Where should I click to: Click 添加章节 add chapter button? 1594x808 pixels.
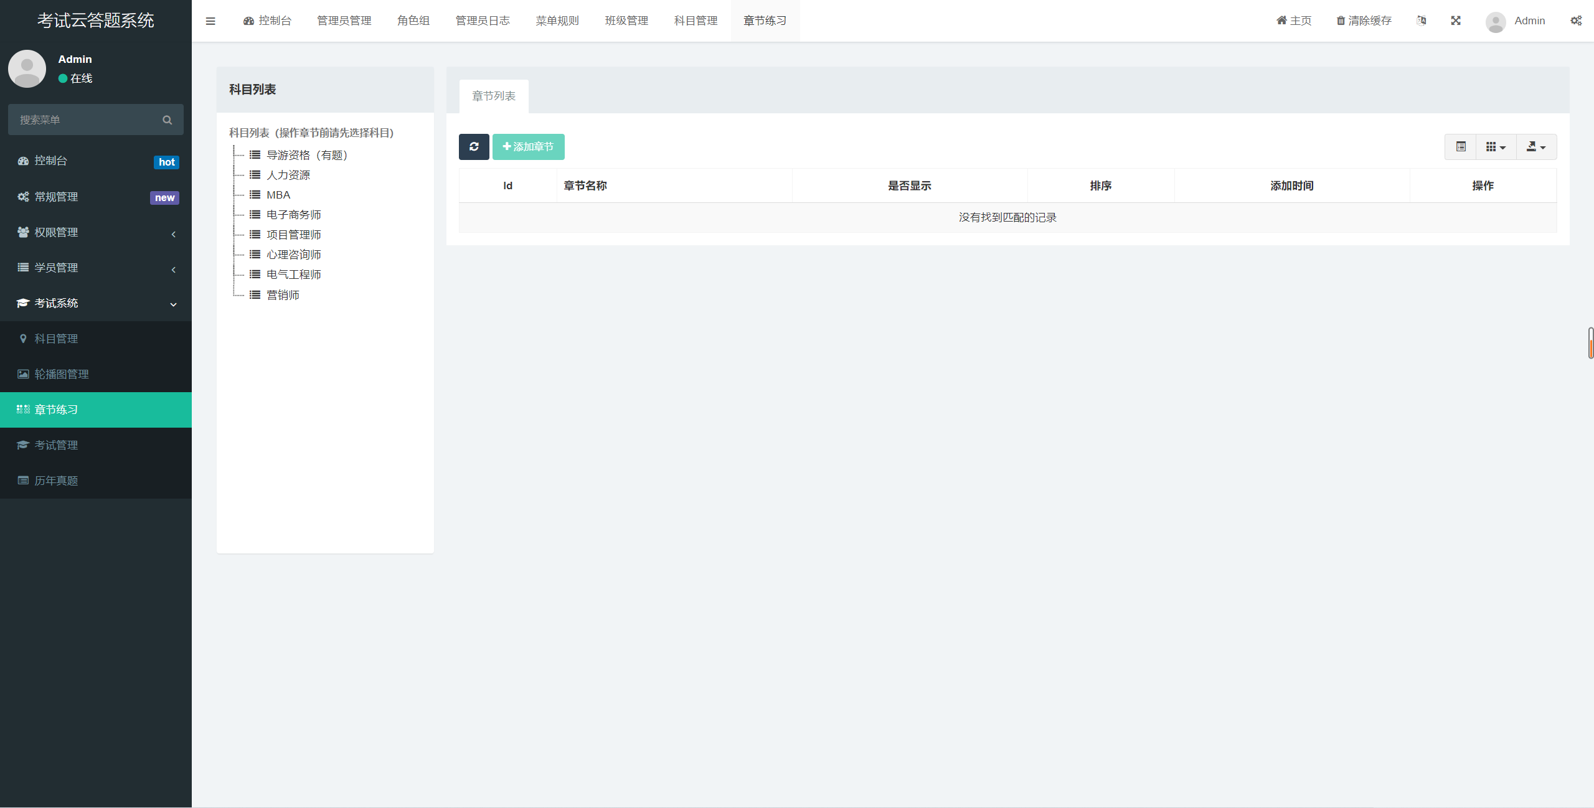pos(528,147)
